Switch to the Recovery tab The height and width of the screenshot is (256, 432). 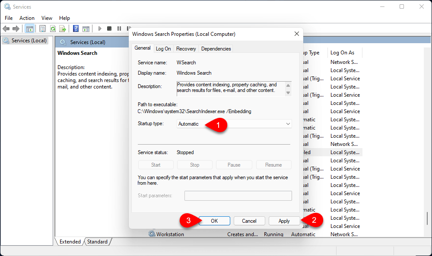186,49
